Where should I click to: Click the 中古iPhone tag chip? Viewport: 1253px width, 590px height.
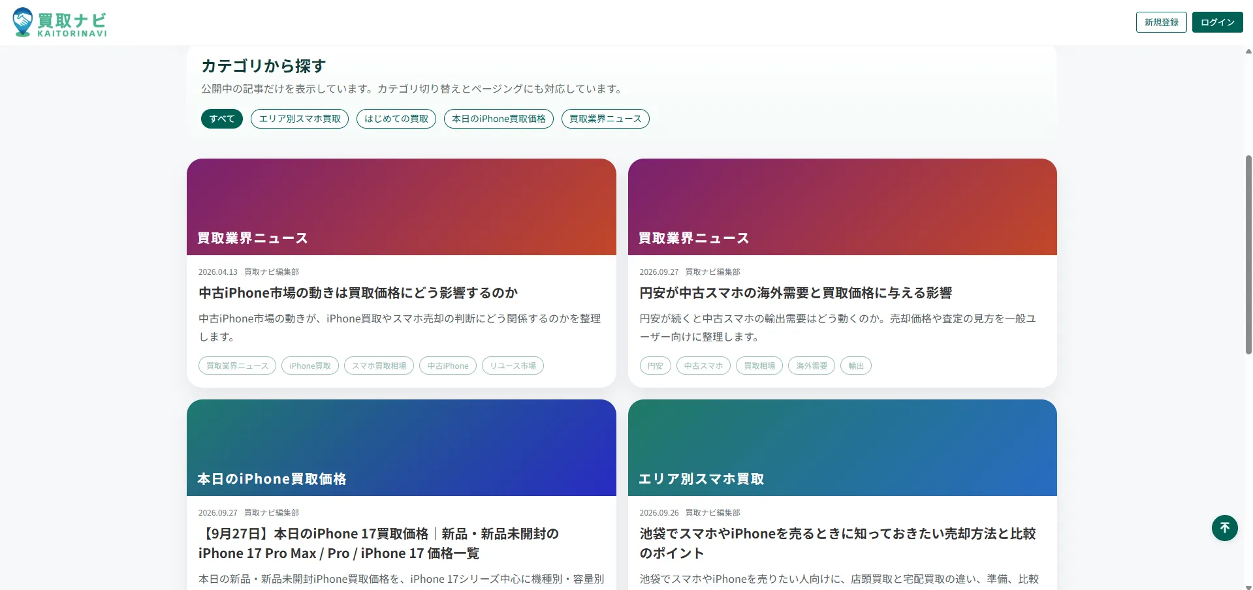pos(448,365)
